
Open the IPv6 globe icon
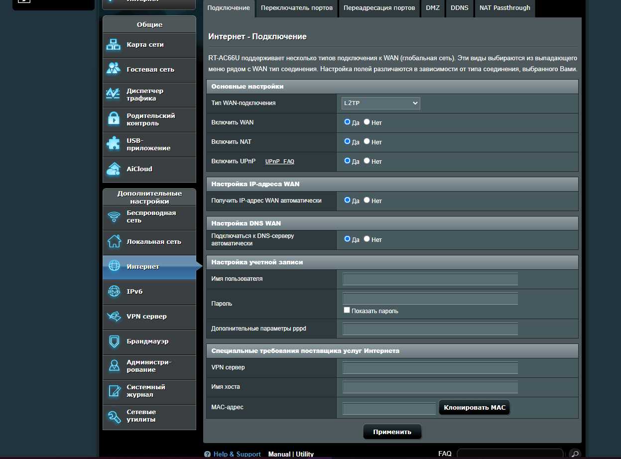(115, 291)
